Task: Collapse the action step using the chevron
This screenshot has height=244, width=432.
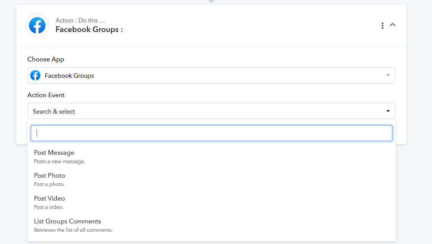Action: click(x=392, y=25)
